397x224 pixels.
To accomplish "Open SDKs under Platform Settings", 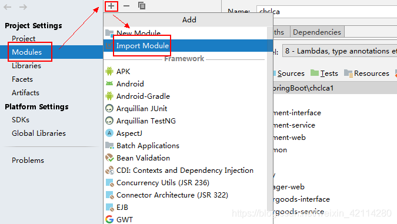I will click(21, 120).
